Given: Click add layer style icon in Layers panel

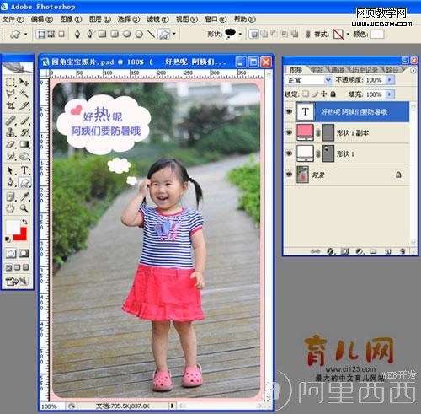Looking at the screenshot, I should coord(331,251).
